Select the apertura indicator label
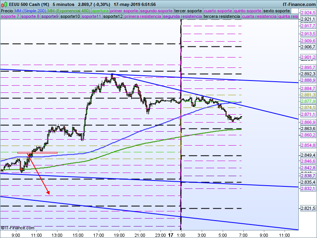Viewport: 317px width, 238px height. 100,11
